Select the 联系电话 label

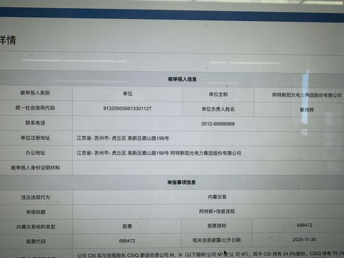tap(35, 123)
